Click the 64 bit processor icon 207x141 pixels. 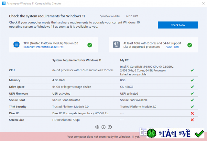tap(116, 45)
